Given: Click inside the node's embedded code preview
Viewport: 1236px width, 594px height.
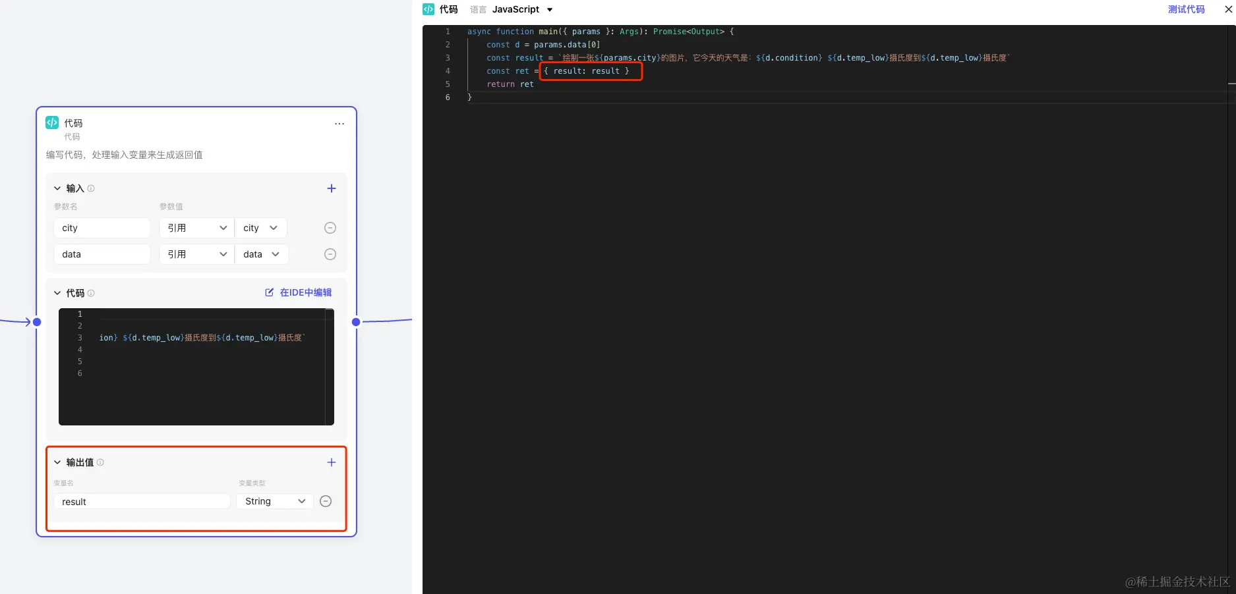Looking at the screenshot, I should coord(196,367).
